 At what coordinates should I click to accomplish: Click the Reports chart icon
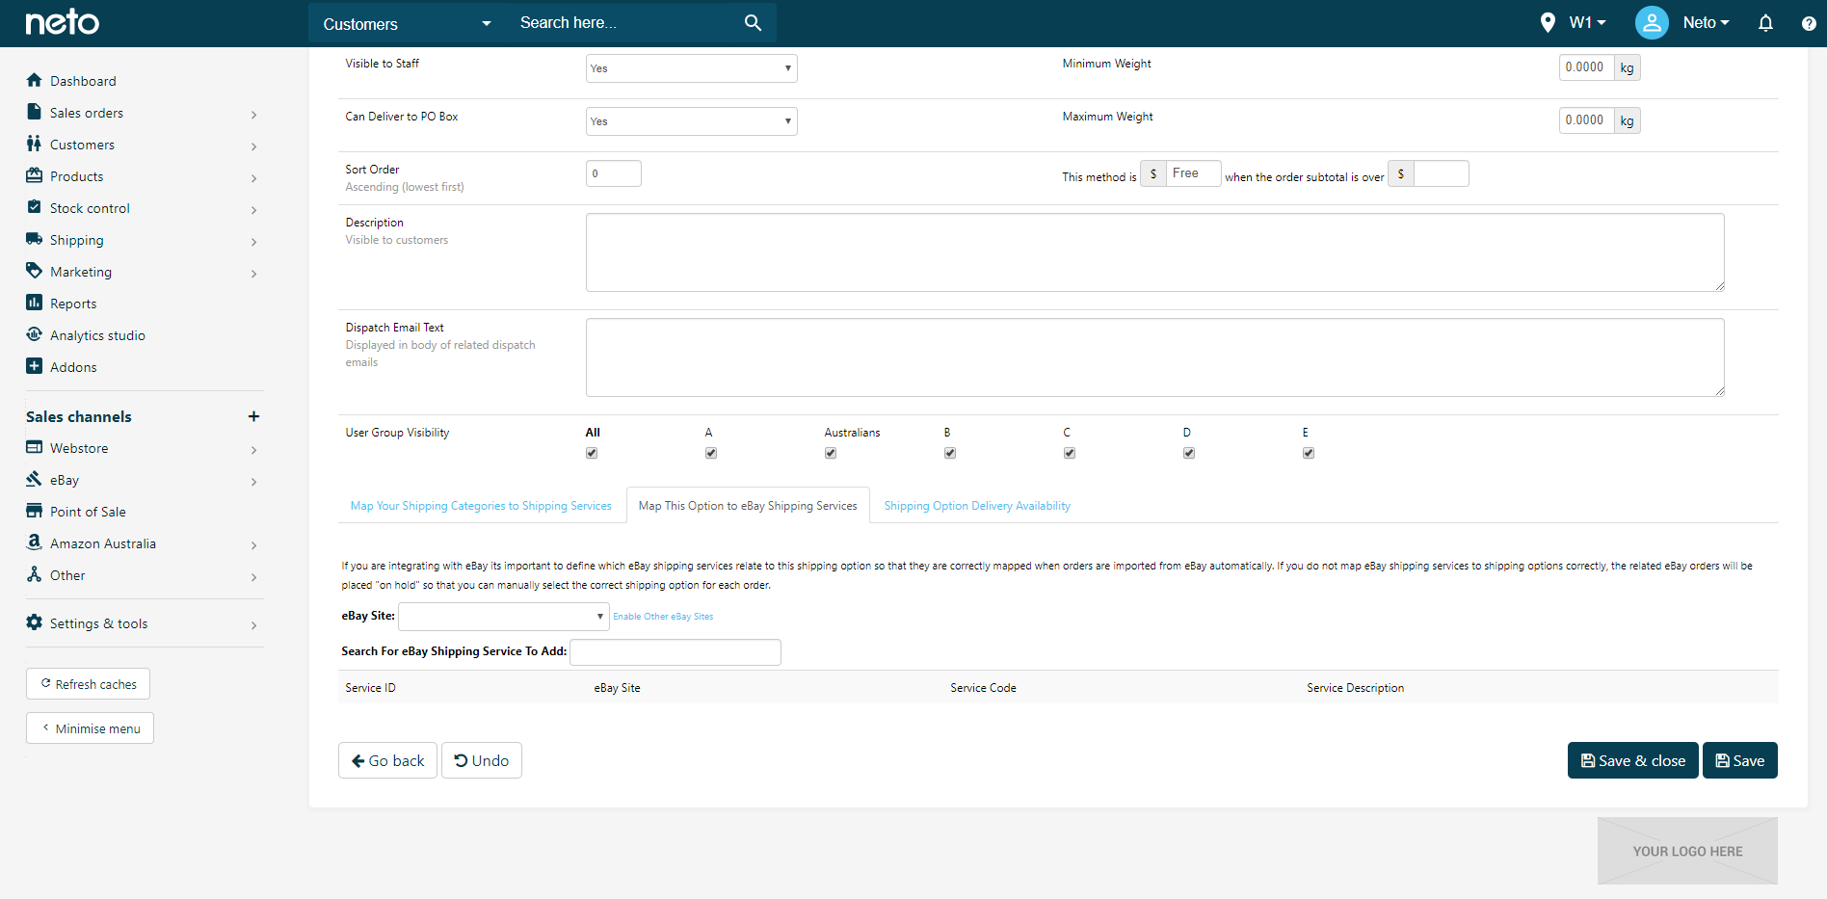(35, 303)
